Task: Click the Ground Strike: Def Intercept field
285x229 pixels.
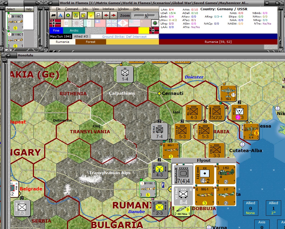Action: point(124,37)
